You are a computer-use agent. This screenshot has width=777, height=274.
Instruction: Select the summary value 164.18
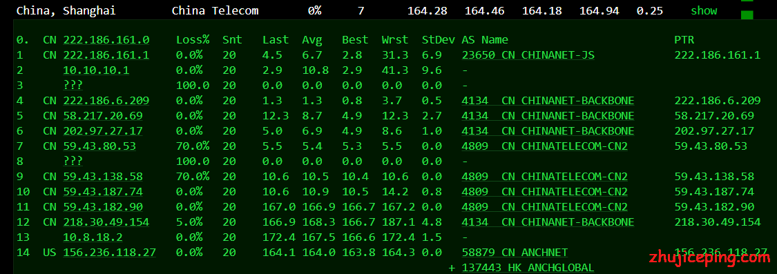[542, 10]
